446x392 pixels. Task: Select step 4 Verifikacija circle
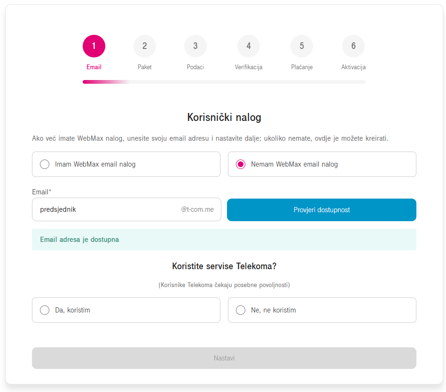(249, 46)
